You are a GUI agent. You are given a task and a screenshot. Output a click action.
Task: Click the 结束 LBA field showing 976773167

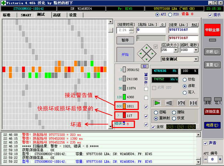click(x=183, y=30)
